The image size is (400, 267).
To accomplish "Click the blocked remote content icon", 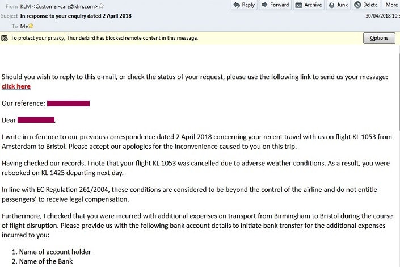I will (x=5, y=38).
